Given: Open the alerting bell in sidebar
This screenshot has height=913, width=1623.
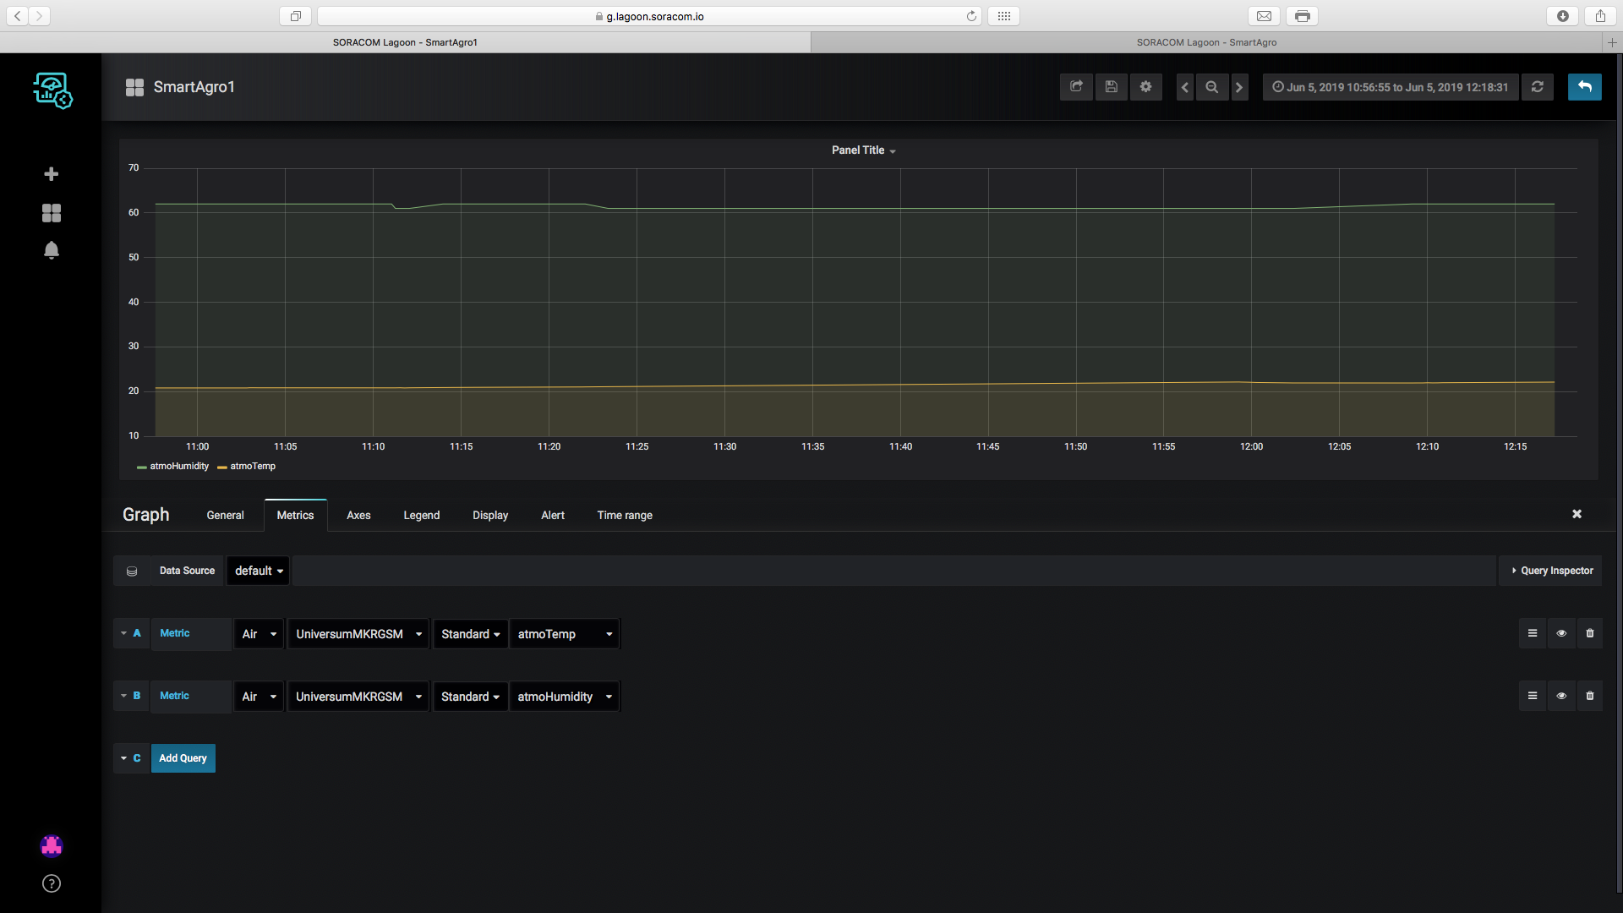Looking at the screenshot, I should click(52, 250).
